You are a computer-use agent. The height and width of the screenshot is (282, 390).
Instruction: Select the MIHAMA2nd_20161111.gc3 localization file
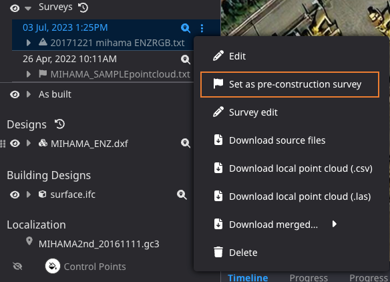click(x=99, y=244)
